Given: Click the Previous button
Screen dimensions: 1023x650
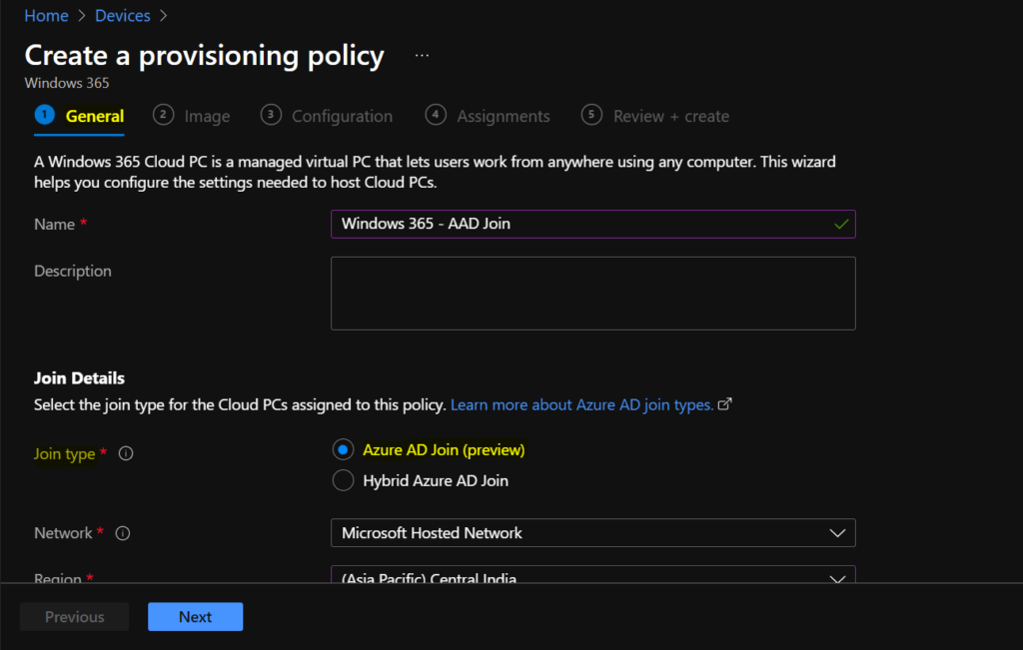Looking at the screenshot, I should (x=74, y=617).
